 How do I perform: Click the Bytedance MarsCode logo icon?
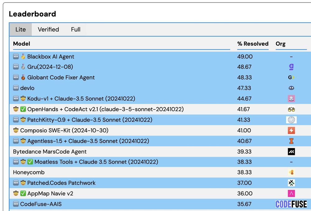[291, 152]
